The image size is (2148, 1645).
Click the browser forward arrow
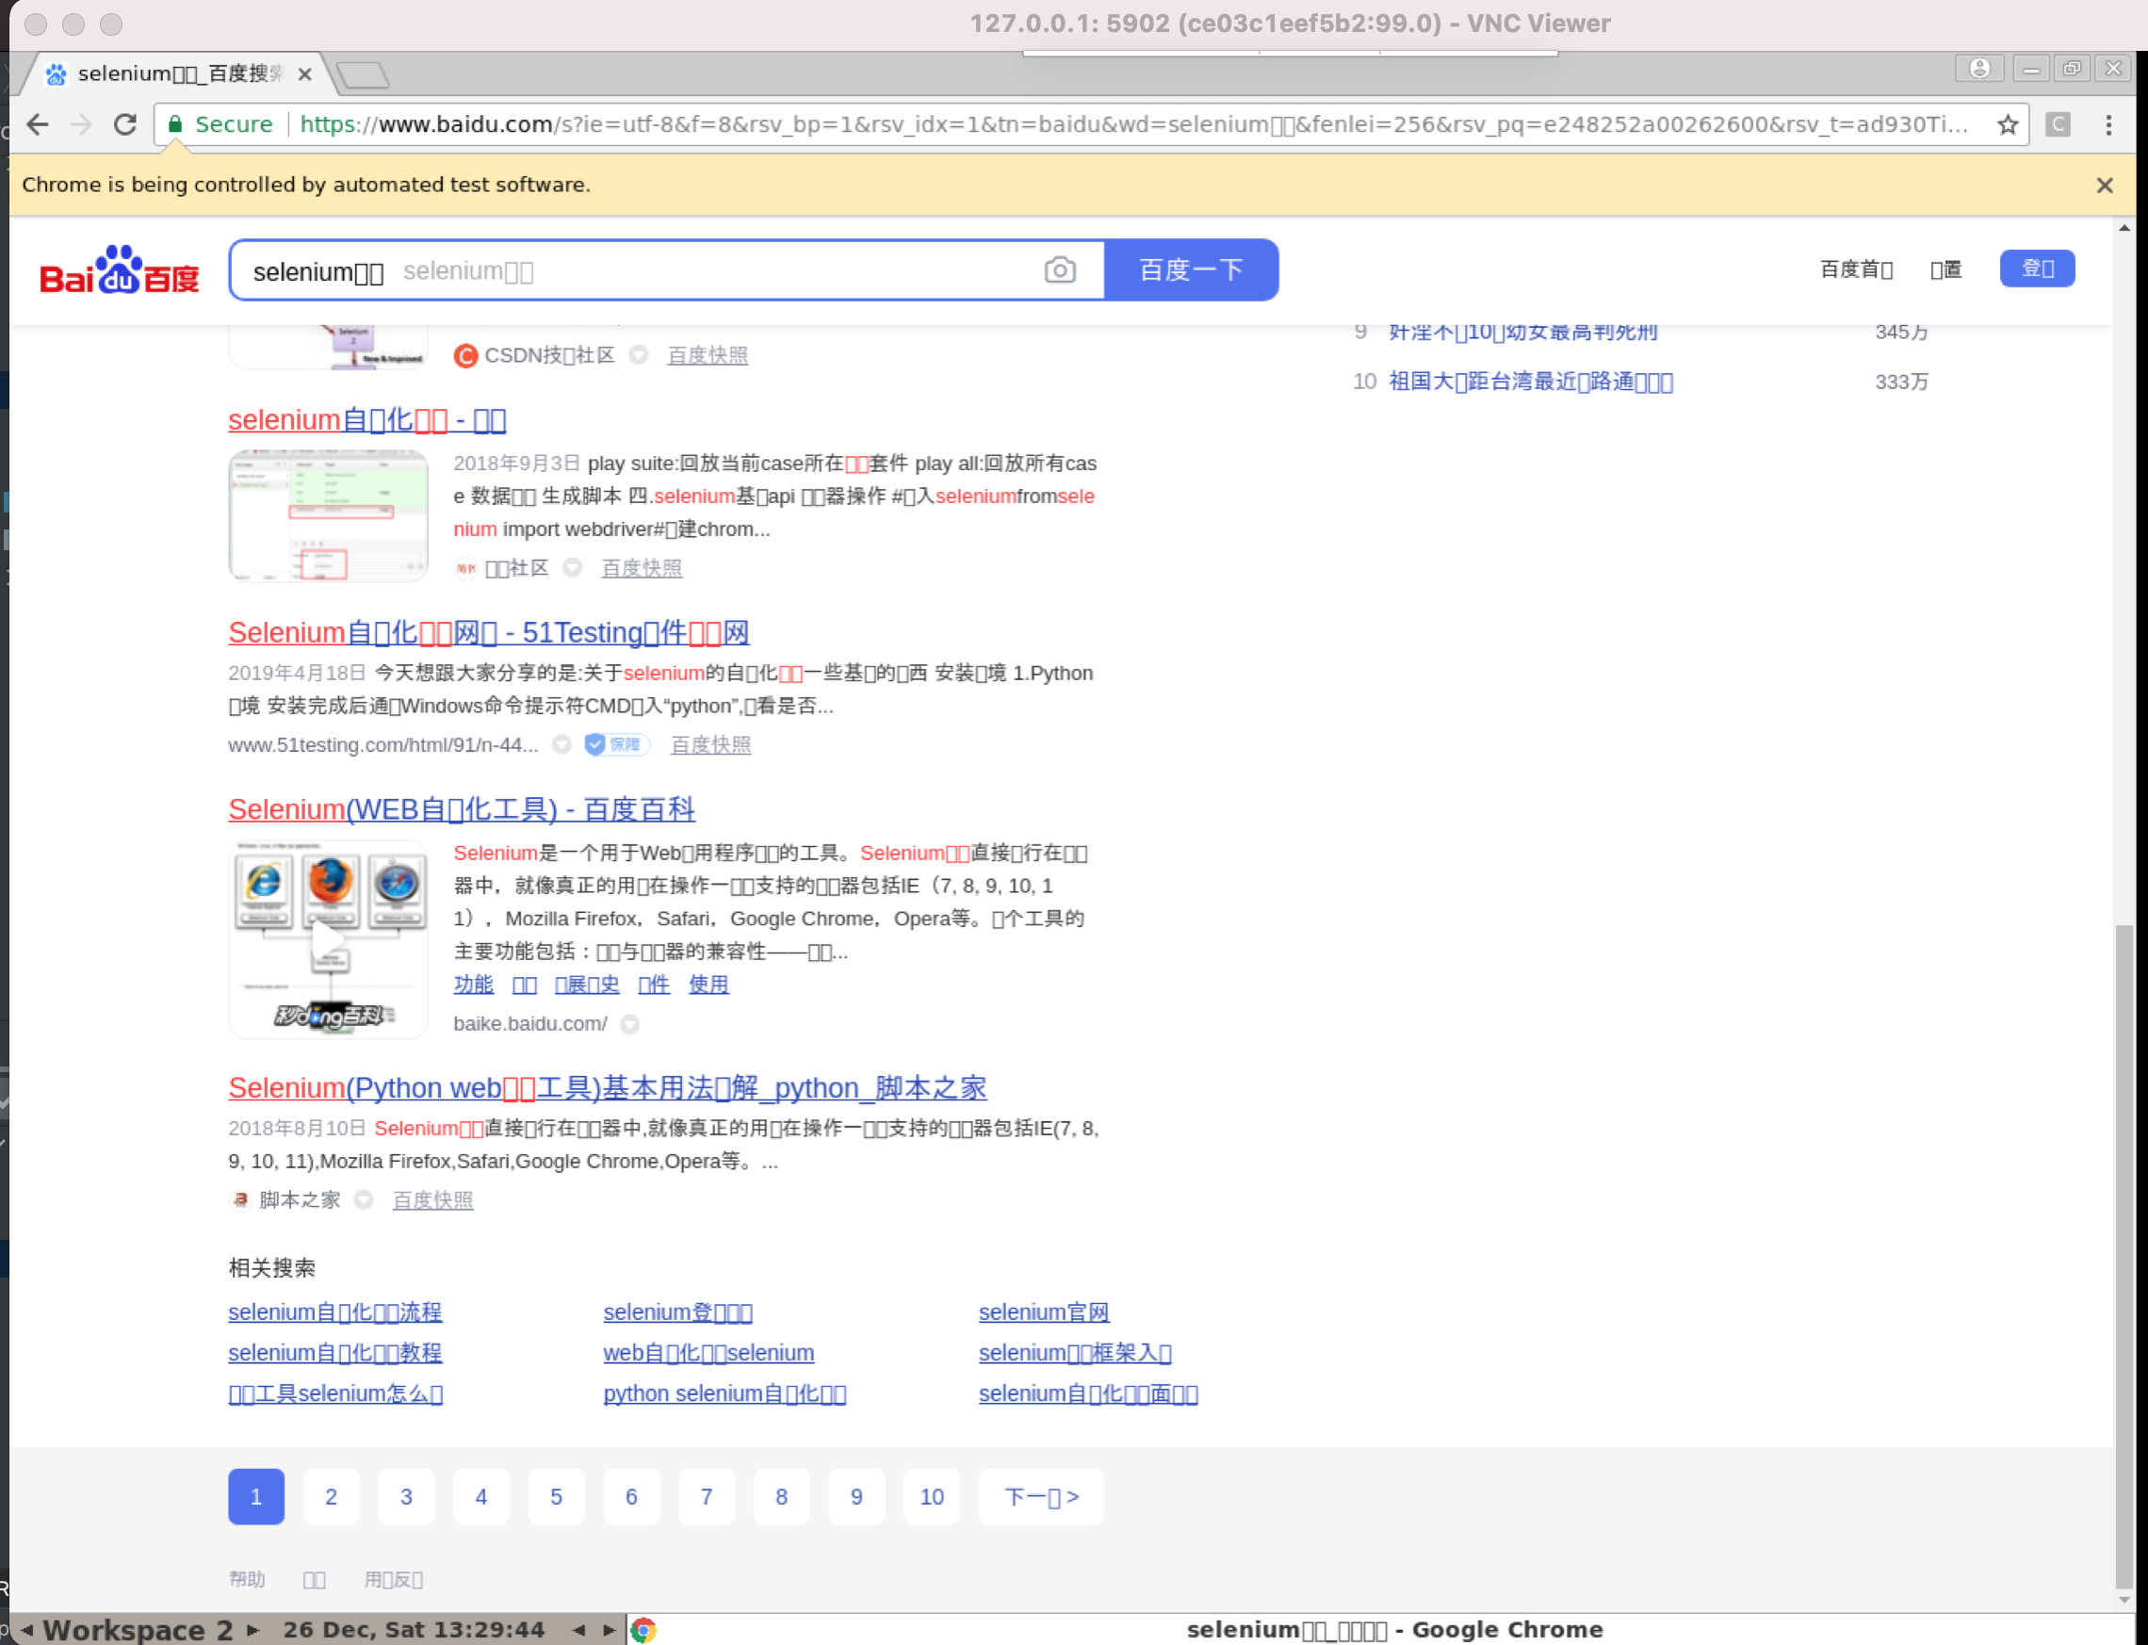coord(81,124)
